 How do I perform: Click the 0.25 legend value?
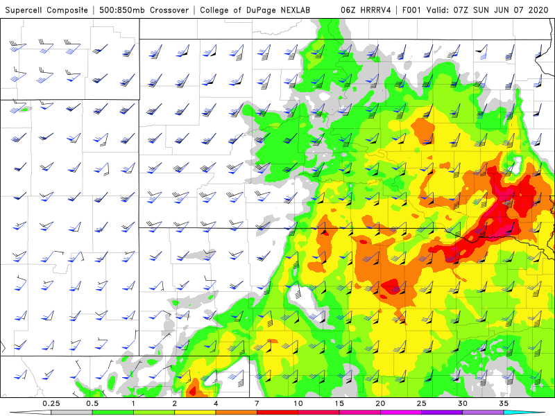[x=51, y=404]
